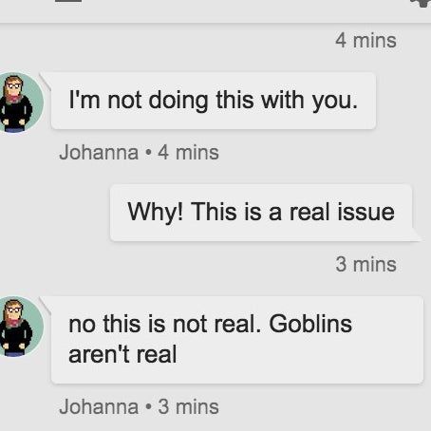Click the 'Johanna' name beside '4 mins'

coord(99,153)
